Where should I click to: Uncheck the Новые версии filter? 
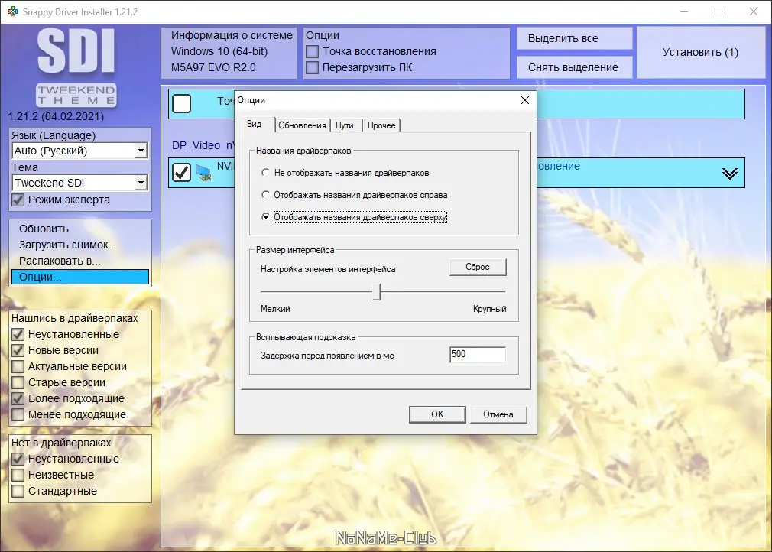tap(17, 350)
